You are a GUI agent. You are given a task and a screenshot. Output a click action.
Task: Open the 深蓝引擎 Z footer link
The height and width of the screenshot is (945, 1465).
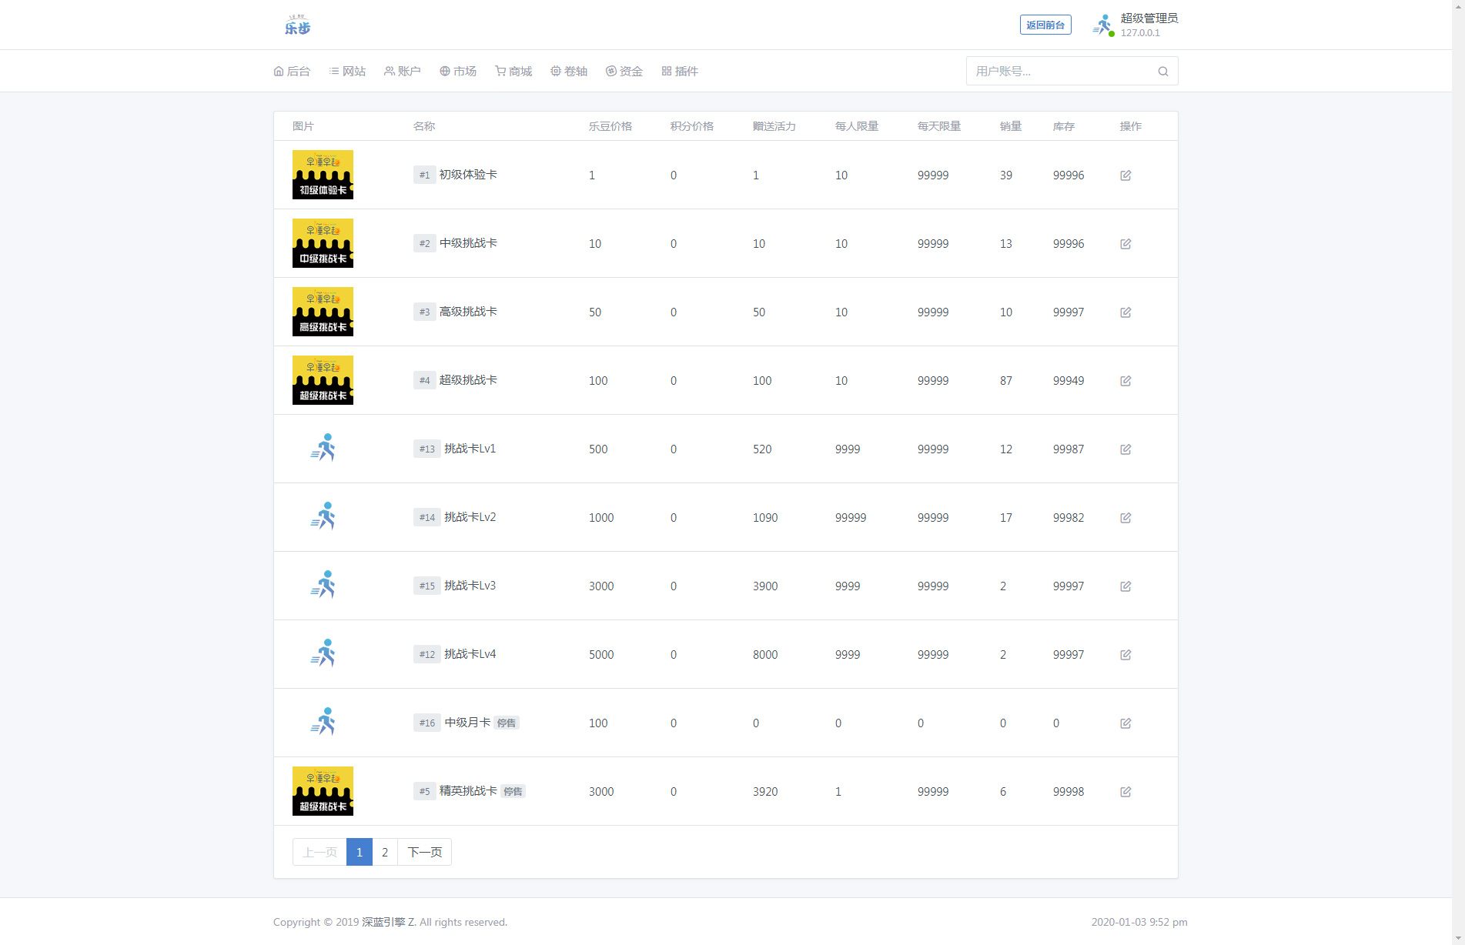pos(389,922)
